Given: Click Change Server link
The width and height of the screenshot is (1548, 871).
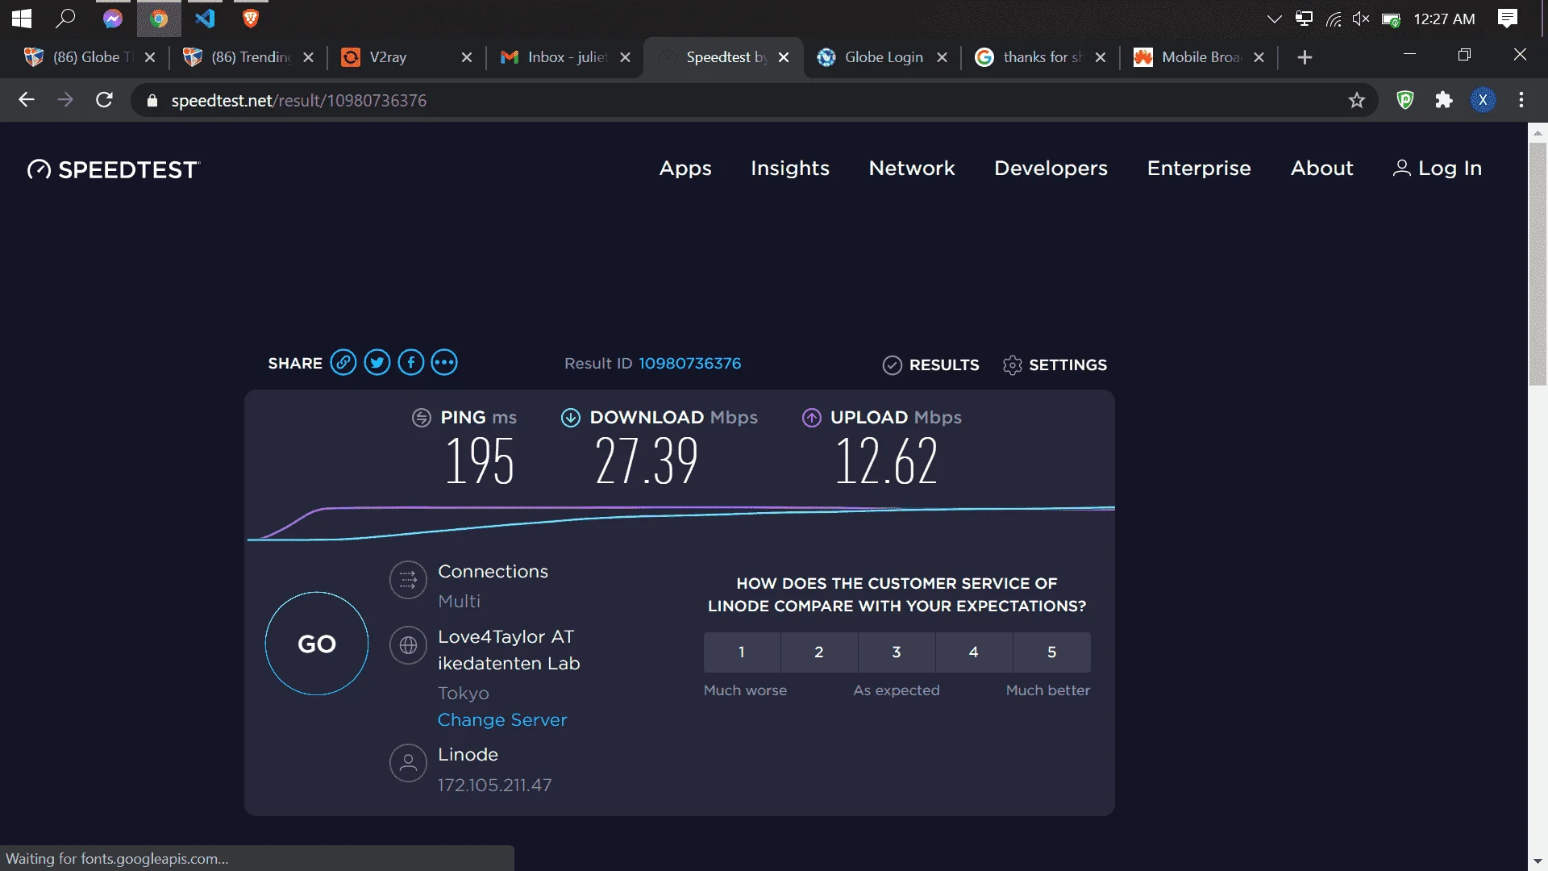Looking at the screenshot, I should (x=502, y=720).
